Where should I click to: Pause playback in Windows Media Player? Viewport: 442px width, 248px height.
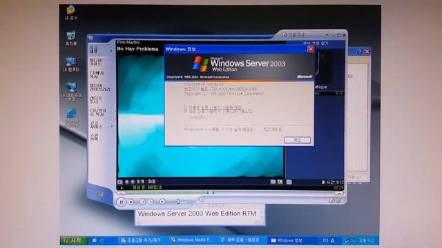coord(122,202)
